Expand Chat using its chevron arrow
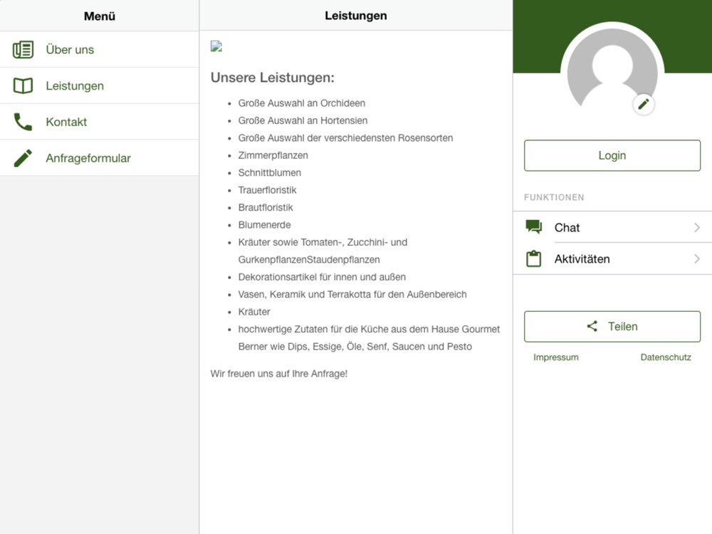 coord(697,228)
